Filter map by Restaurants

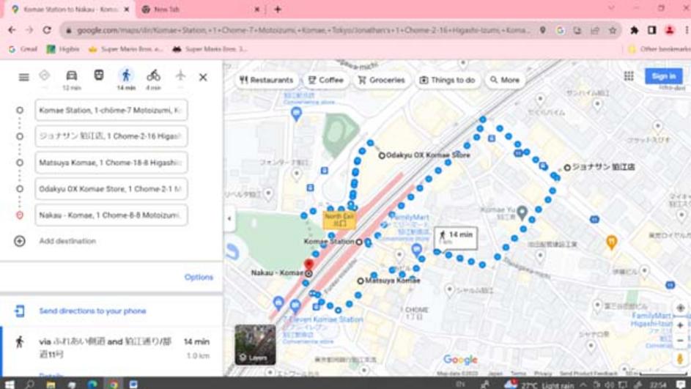click(x=266, y=80)
